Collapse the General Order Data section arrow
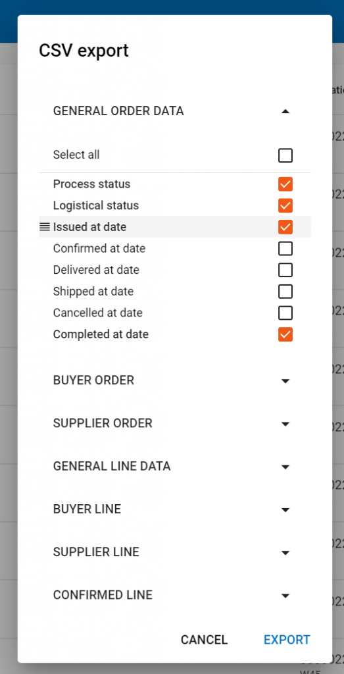This screenshot has height=674, width=344. point(285,111)
